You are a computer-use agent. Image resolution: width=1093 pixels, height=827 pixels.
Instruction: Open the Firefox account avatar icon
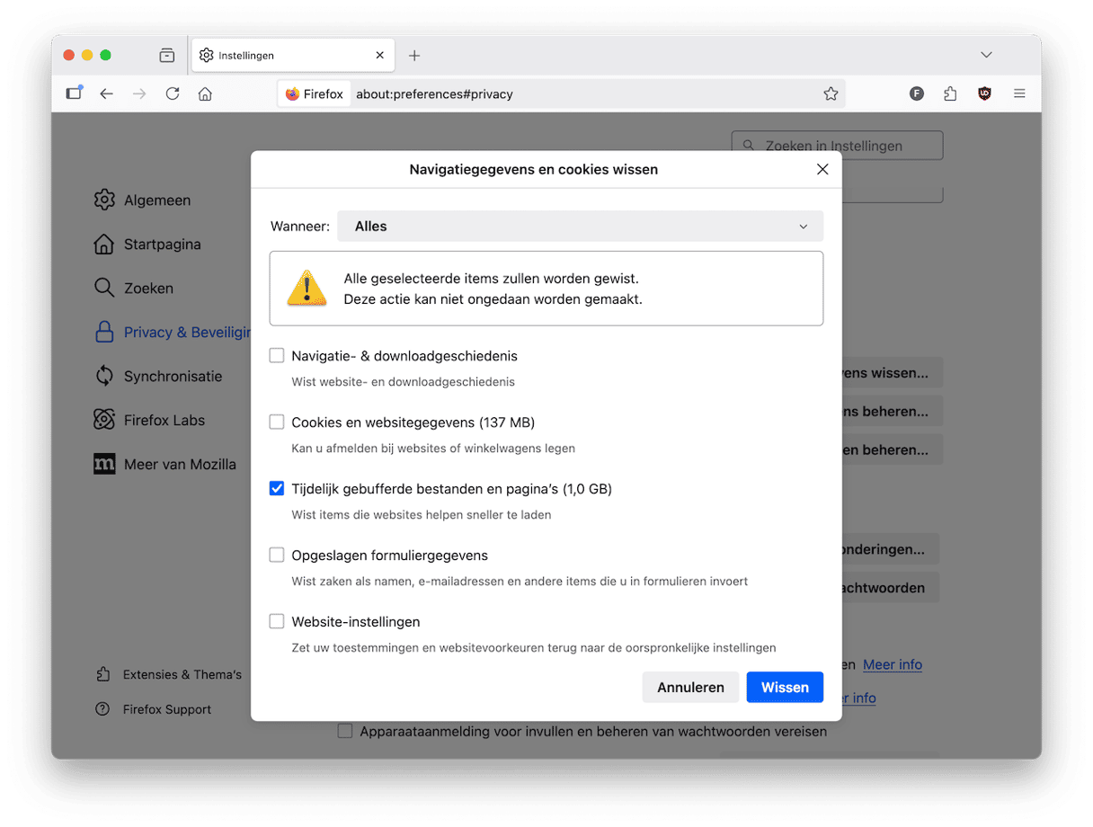917,93
